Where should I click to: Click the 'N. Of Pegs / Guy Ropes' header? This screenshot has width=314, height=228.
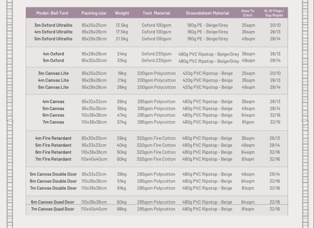pos(274,13)
